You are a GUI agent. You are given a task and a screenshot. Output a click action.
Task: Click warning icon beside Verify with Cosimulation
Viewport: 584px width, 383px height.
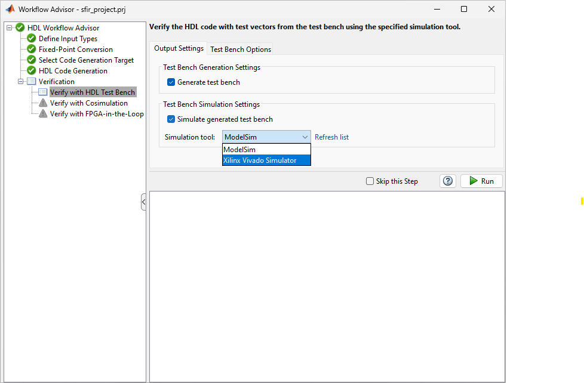click(43, 103)
